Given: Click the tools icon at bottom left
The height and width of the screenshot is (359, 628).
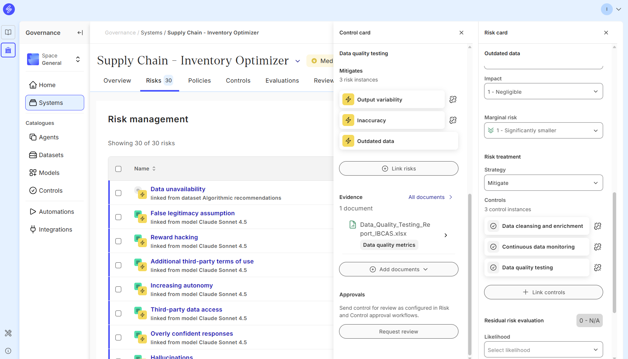Looking at the screenshot, I should (x=8, y=333).
